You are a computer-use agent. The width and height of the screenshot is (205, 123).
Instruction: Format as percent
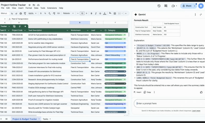(x=45, y=13)
